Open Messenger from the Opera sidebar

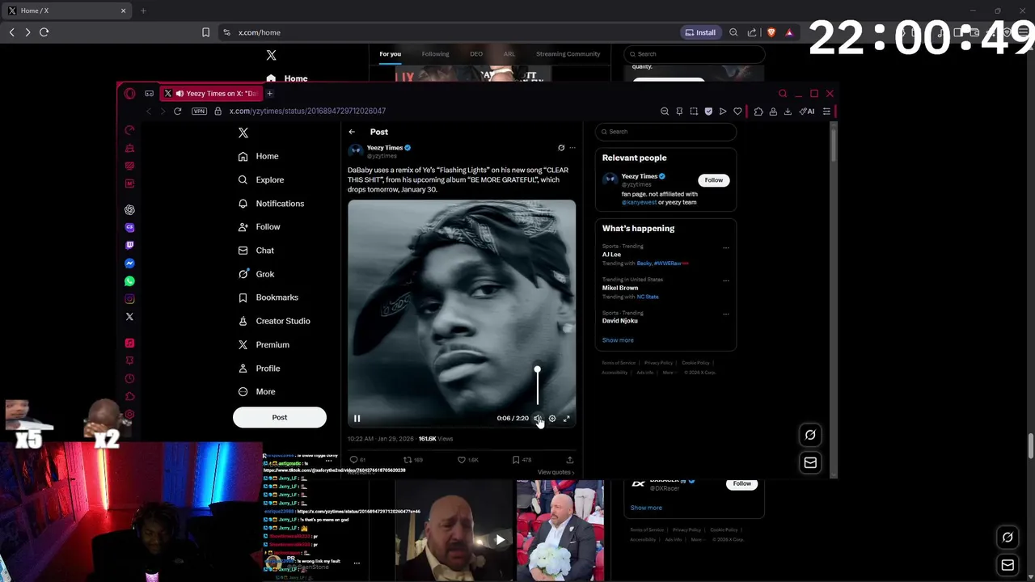[x=129, y=264]
